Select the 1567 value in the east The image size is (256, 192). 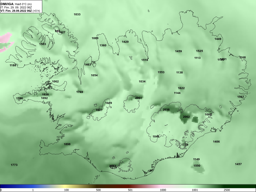[x=241, y=97]
